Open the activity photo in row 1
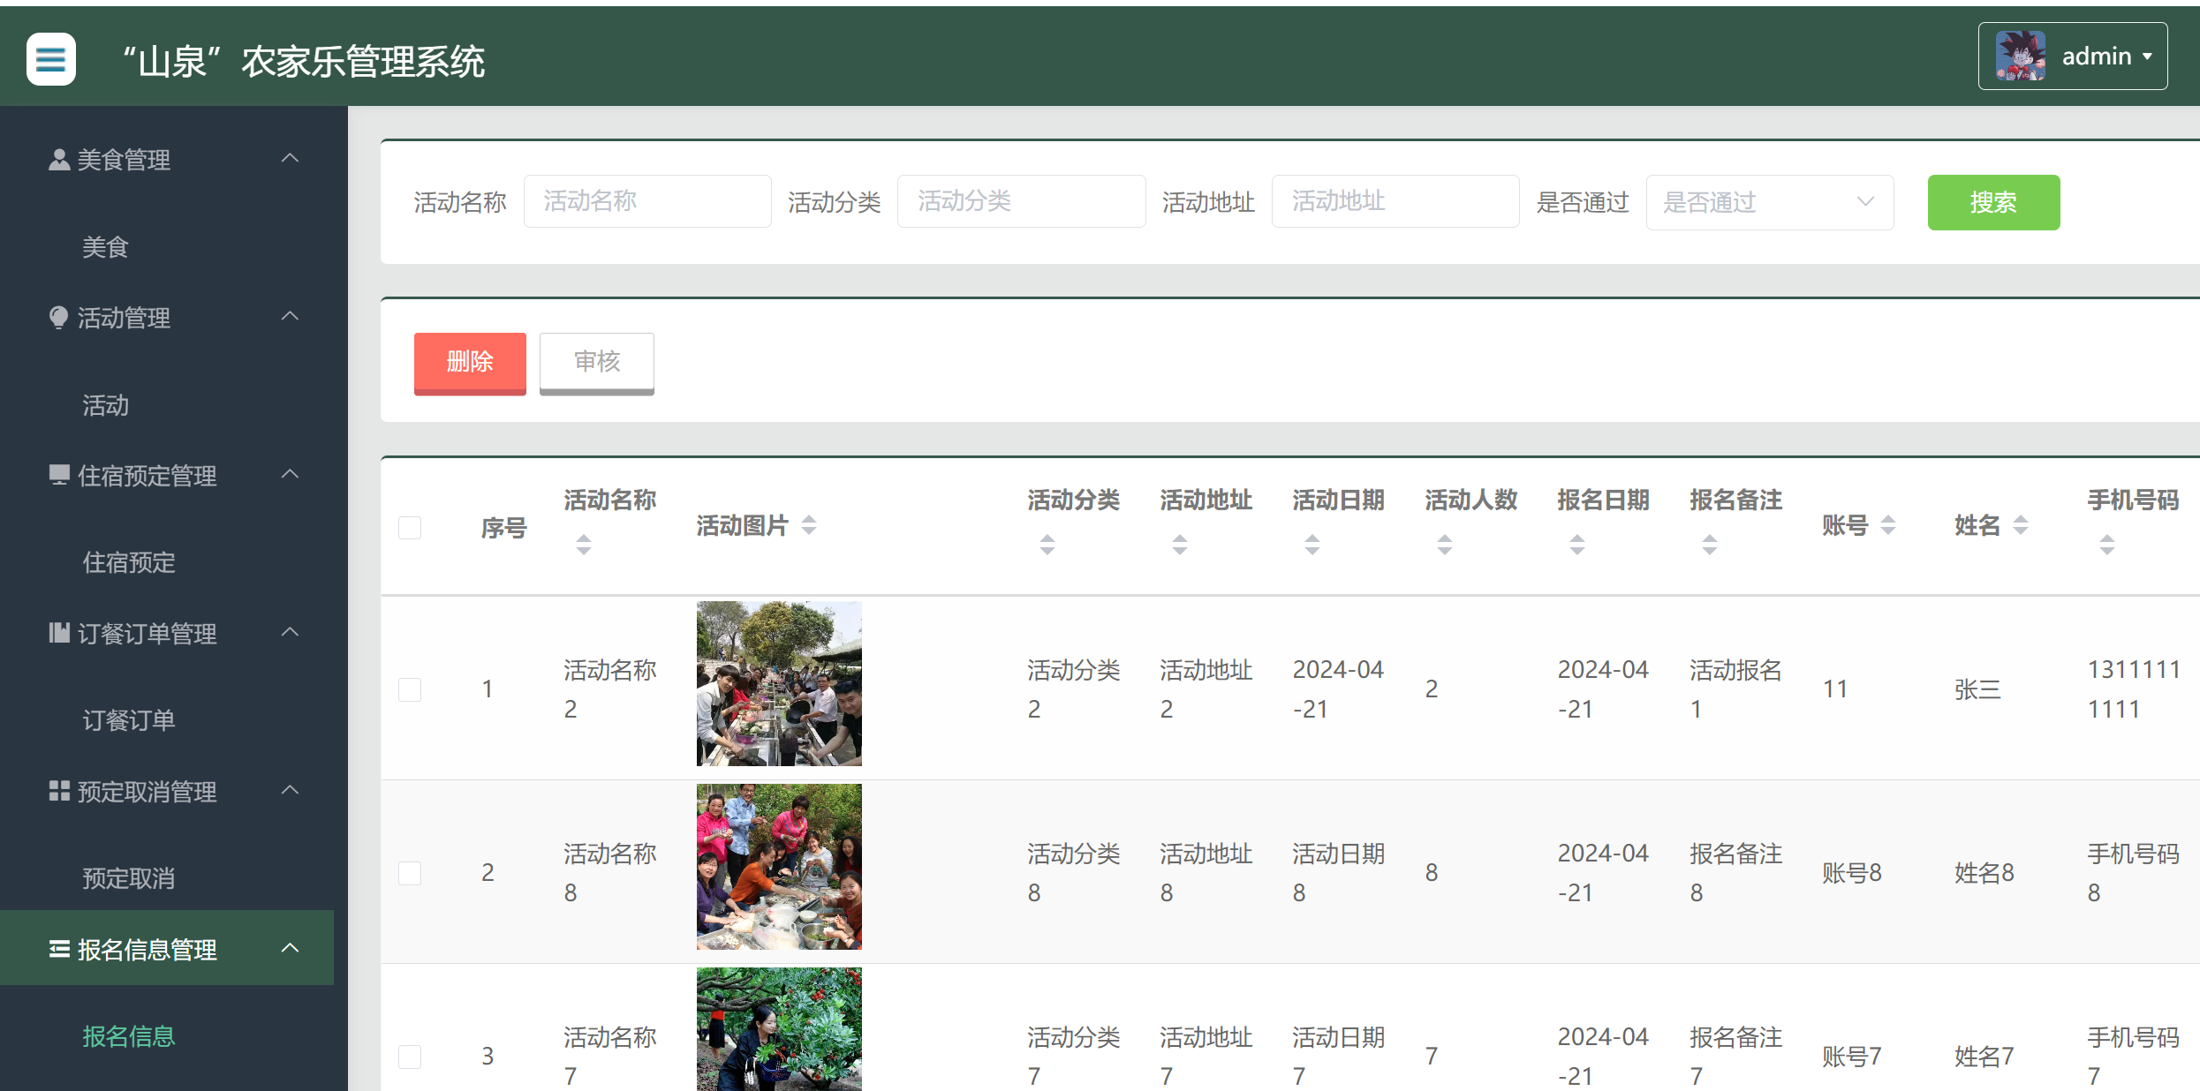This screenshot has width=2200, height=1091. point(779,684)
